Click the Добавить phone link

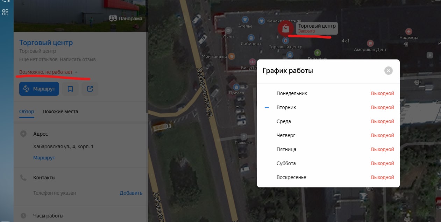[x=131, y=193]
